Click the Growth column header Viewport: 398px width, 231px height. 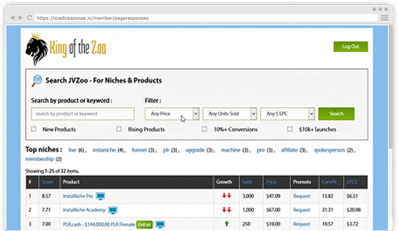[x=224, y=182]
